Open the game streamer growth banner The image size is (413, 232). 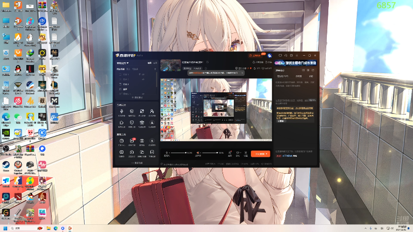click(x=295, y=63)
